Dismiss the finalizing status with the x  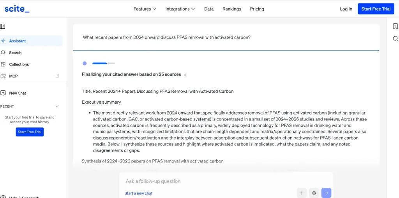click(x=185, y=75)
